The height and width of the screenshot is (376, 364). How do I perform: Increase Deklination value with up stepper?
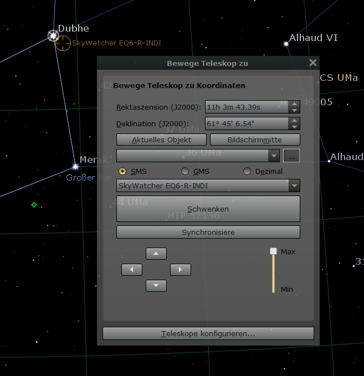pyautogui.click(x=294, y=121)
